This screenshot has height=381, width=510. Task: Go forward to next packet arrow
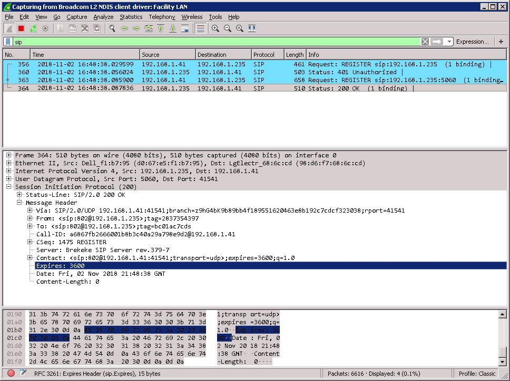pos(136,28)
